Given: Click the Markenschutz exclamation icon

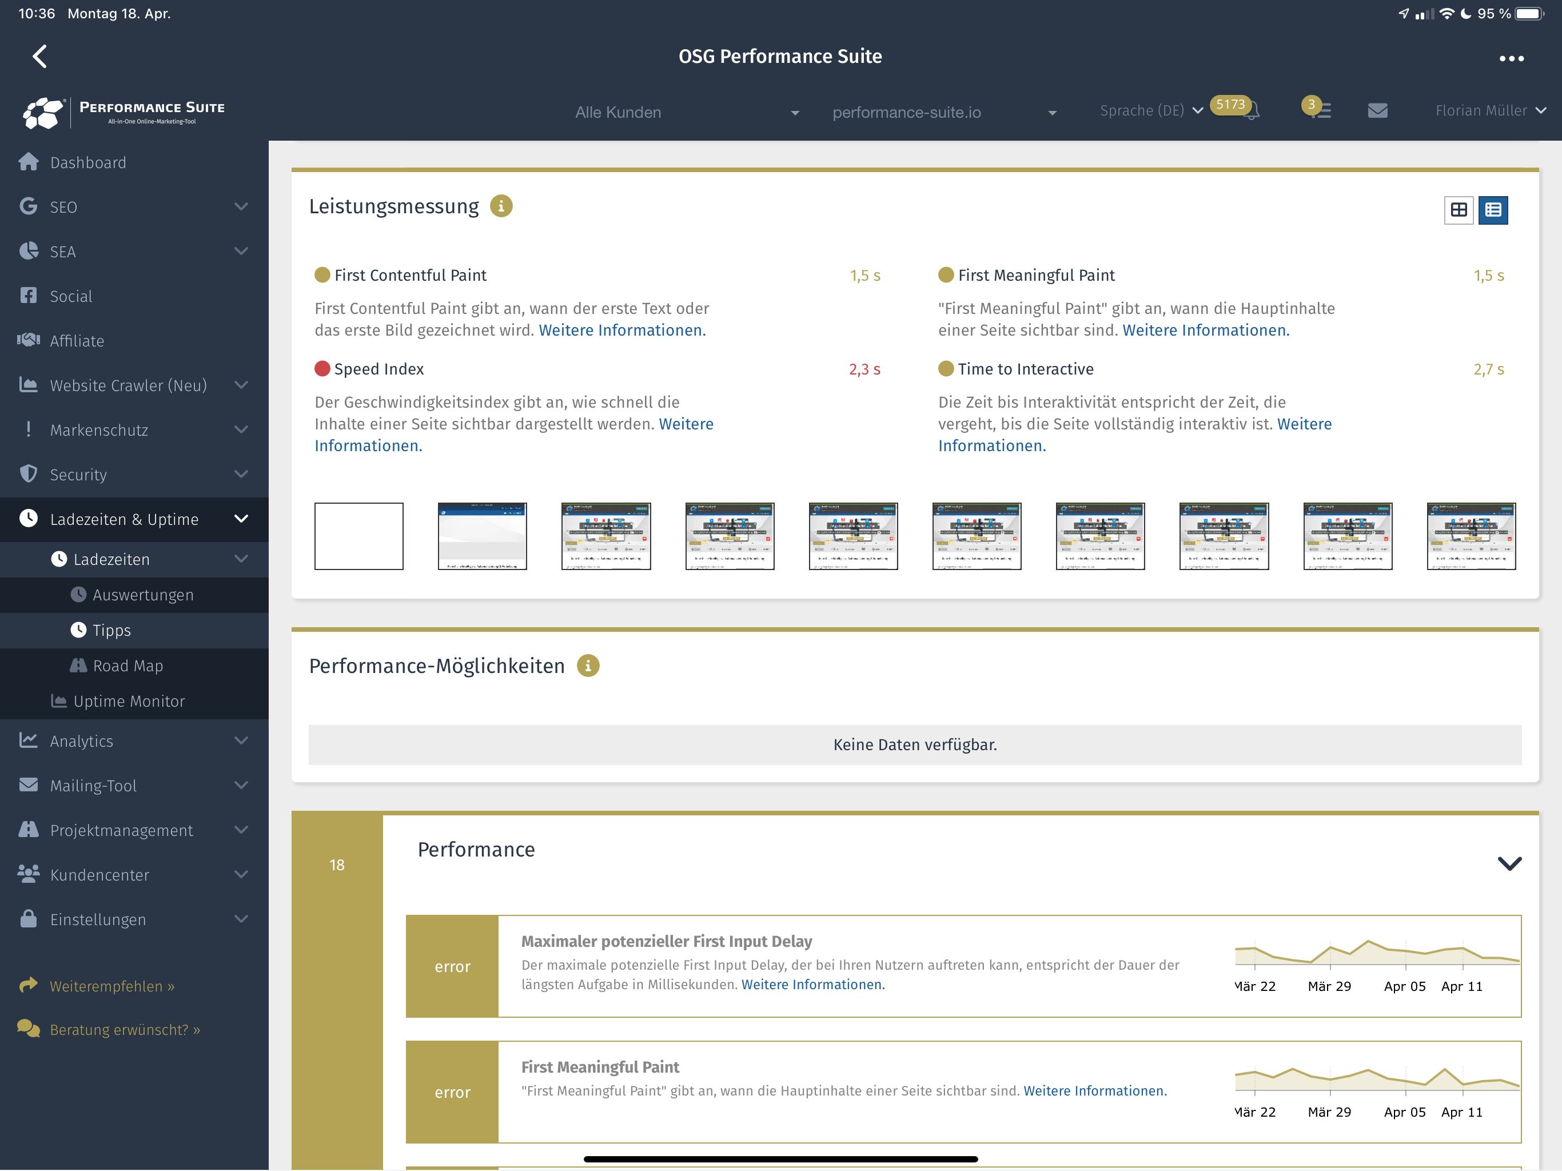Looking at the screenshot, I should click(x=28, y=429).
